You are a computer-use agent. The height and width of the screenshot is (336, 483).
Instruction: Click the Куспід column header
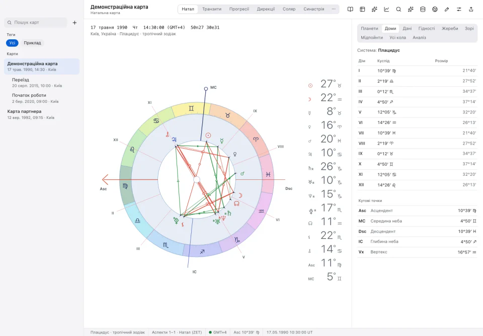tap(383, 61)
